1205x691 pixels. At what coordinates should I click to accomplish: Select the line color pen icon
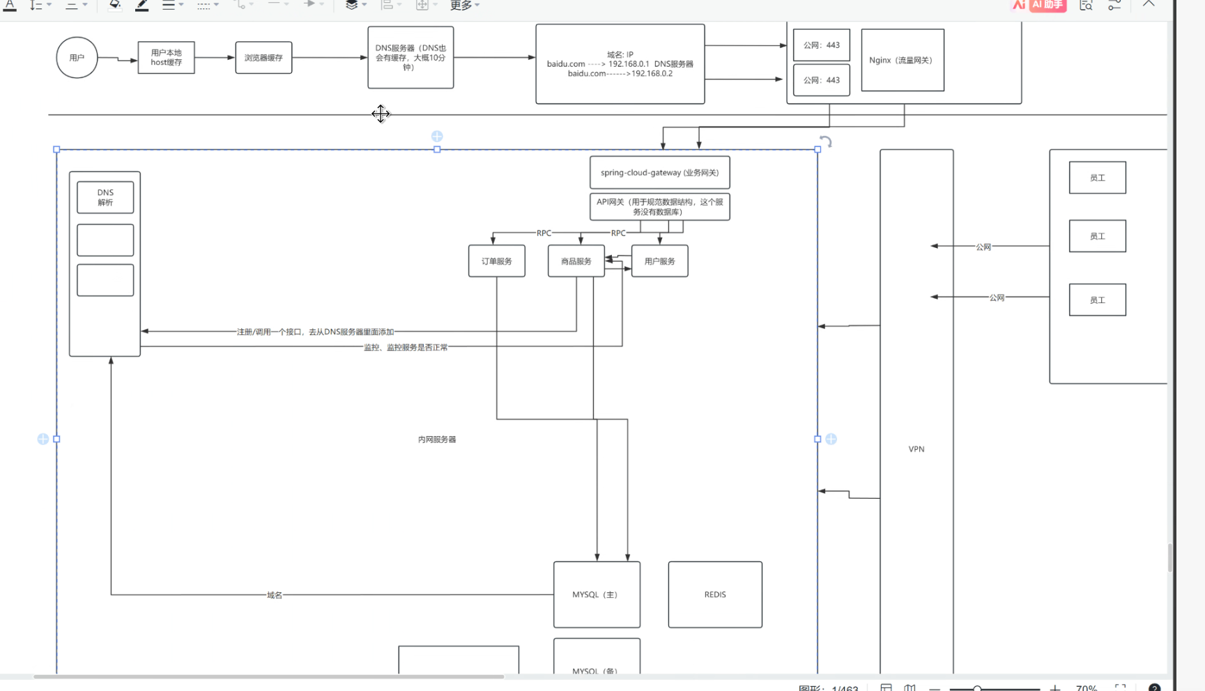(141, 5)
